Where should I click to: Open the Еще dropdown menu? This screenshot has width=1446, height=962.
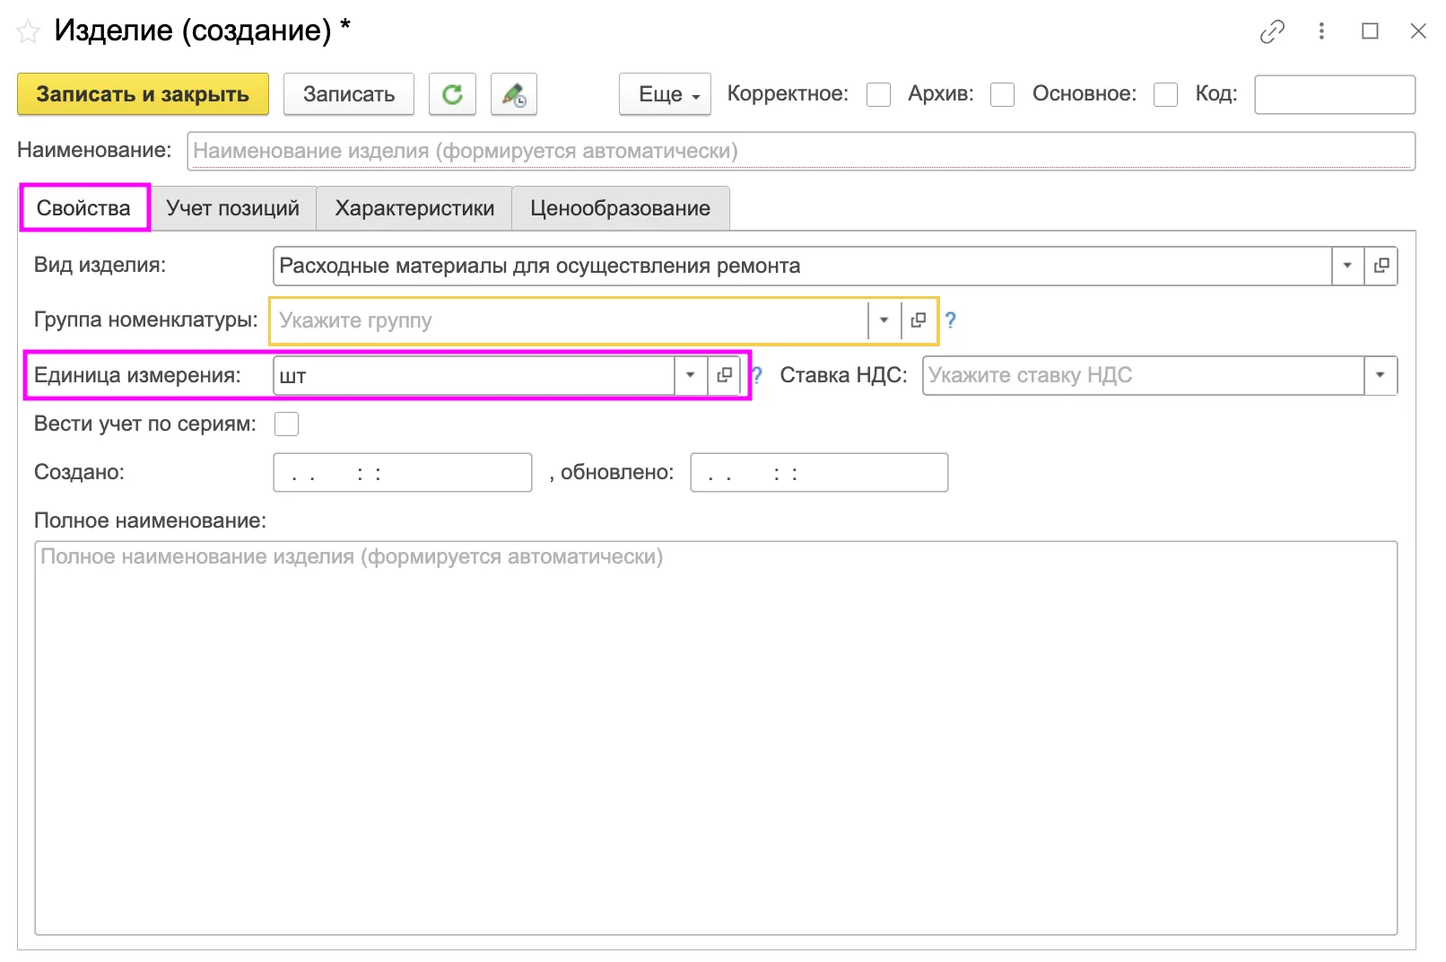[665, 94]
